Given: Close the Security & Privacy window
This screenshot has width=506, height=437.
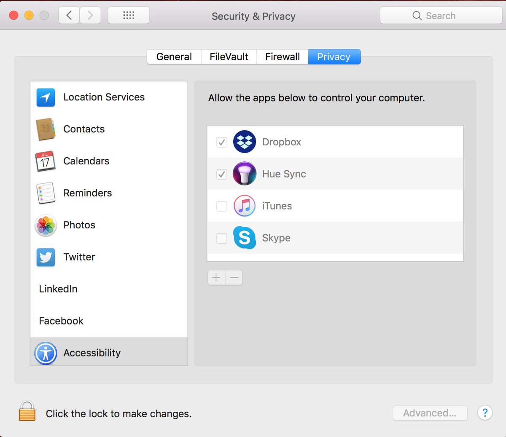Looking at the screenshot, I should [x=13, y=16].
